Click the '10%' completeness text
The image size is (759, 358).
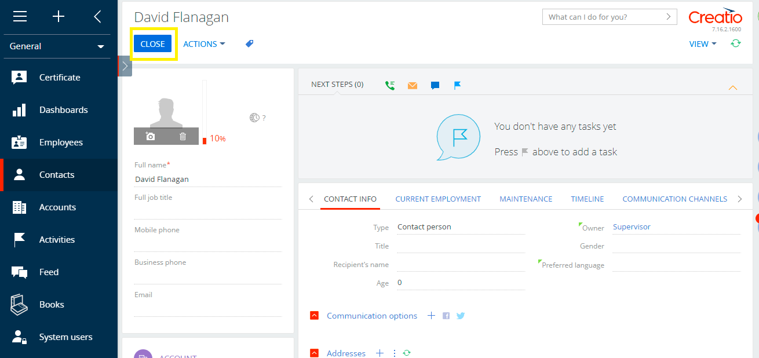[x=218, y=138]
